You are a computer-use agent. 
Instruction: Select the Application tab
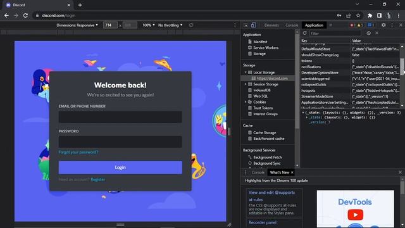(x=314, y=25)
